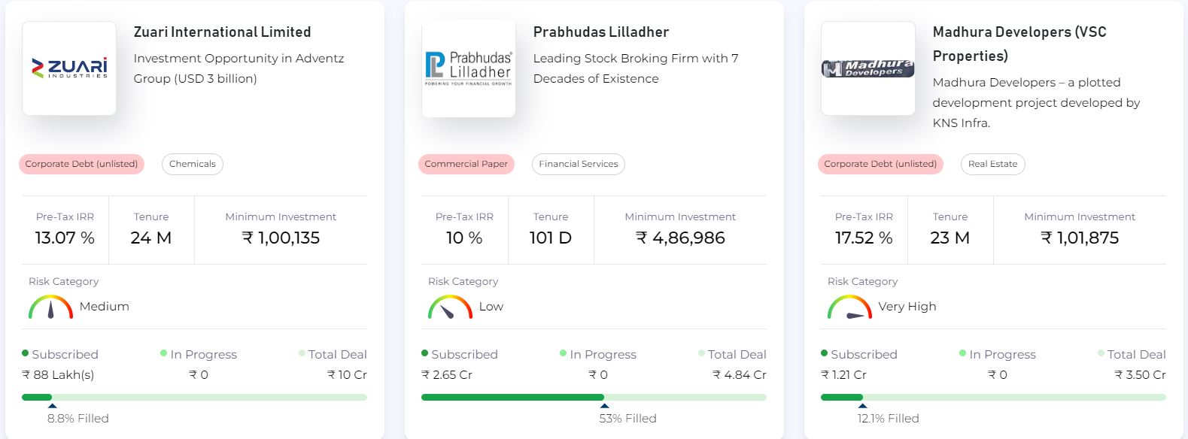Click the Zuari Industries logo

tap(69, 68)
